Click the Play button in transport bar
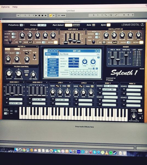The width and height of the screenshot is (147, 165). coord(36,15)
